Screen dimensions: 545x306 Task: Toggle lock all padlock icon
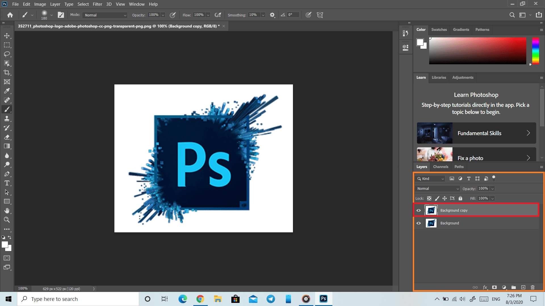coord(460,198)
